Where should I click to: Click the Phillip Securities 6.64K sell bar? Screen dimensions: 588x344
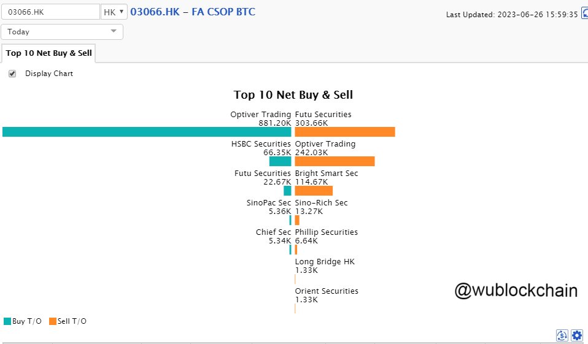click(x=296, y=250)
